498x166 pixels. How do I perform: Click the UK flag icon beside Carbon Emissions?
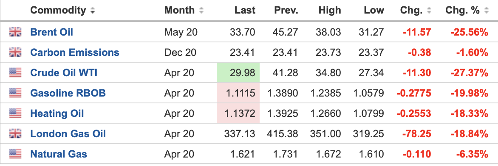pos(15,52)
